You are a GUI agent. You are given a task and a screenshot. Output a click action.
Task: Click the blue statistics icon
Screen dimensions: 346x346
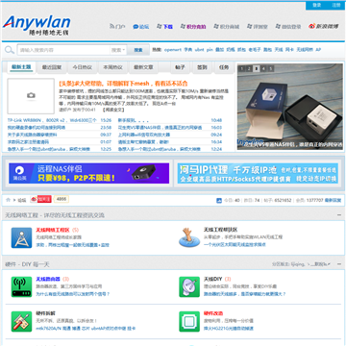(x=219, y=201)
